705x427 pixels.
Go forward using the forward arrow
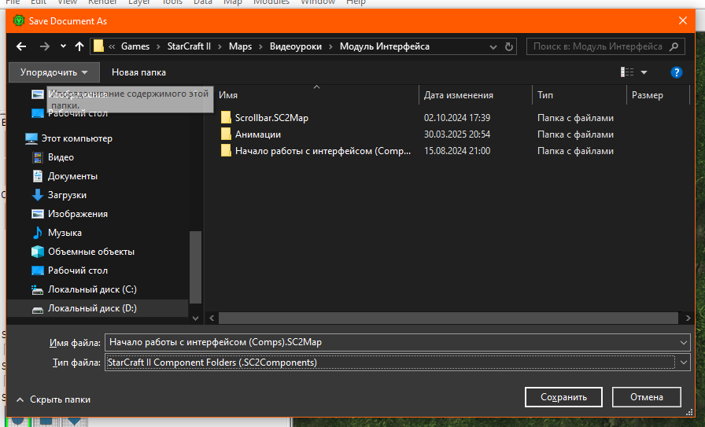tap(45, 46)
